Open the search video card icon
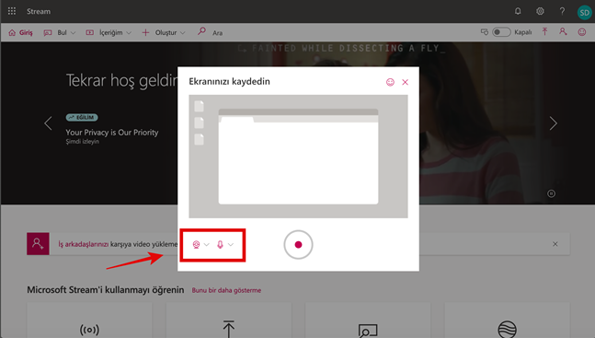This screenshot has height=338, width=595. point(368,330)
